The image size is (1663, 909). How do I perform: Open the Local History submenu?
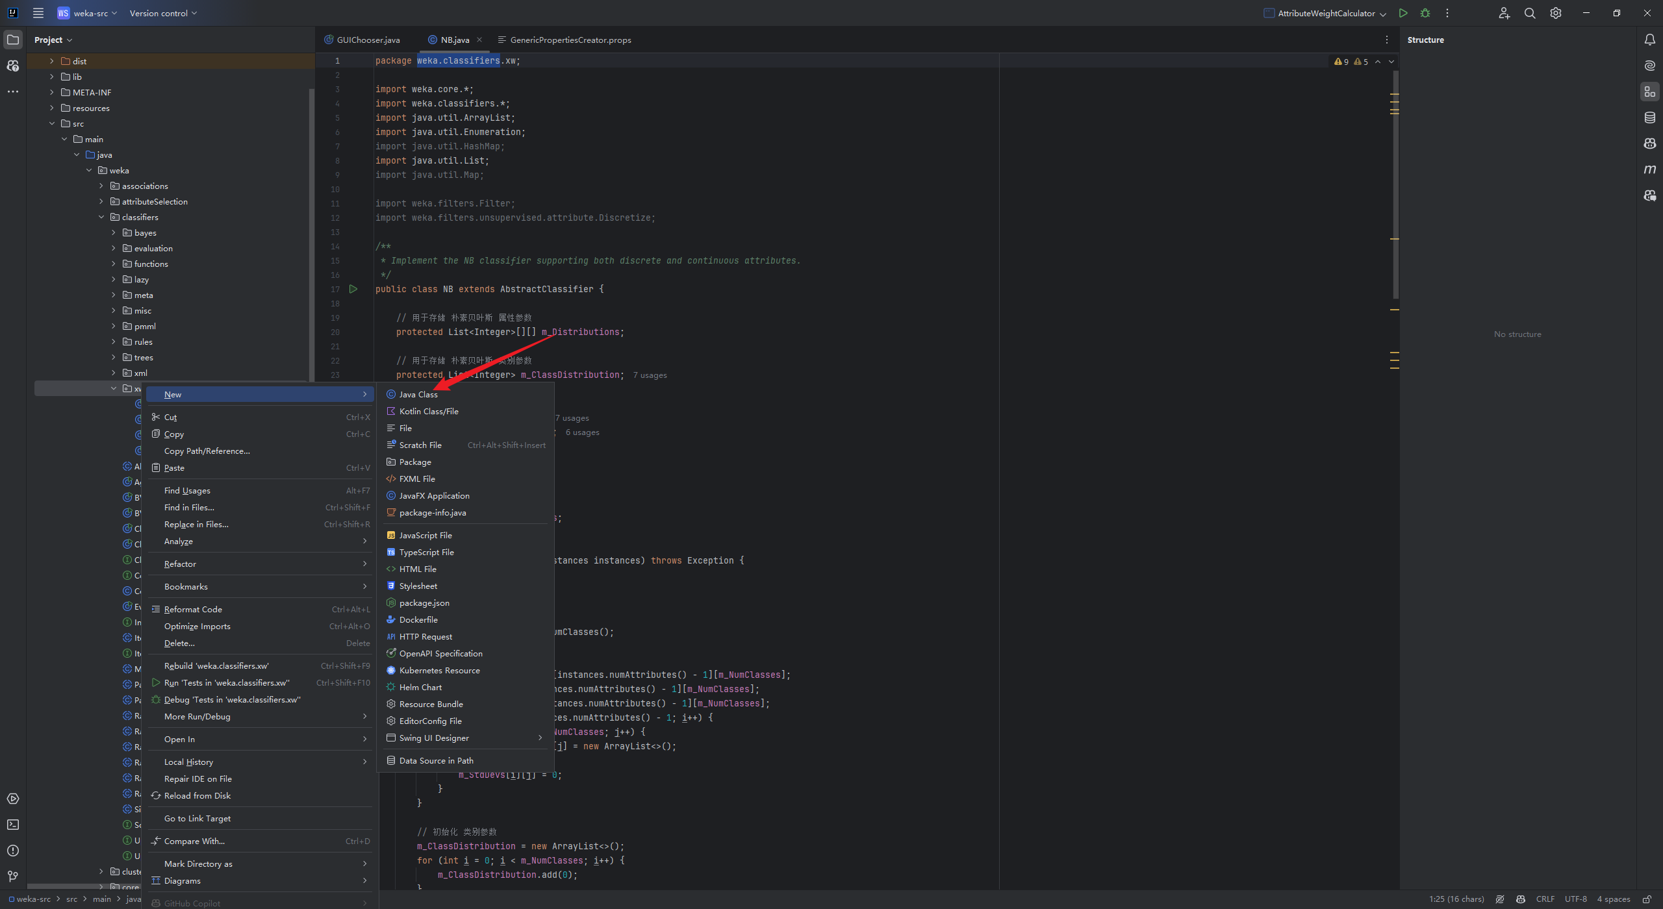click(260, 762)
